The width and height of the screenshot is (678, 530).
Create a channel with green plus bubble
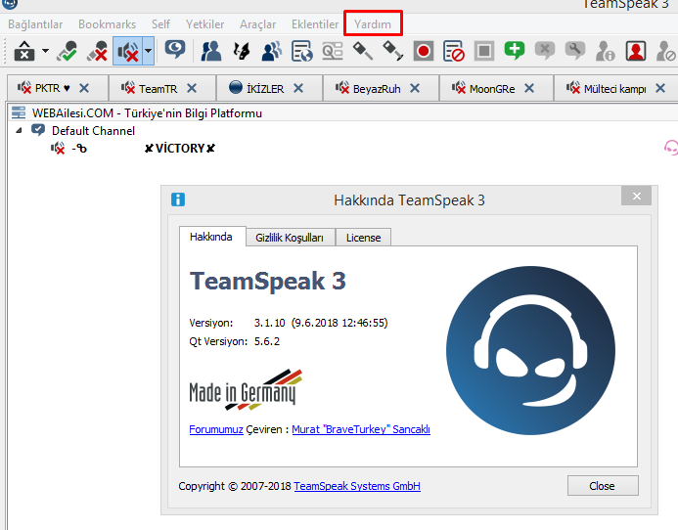pyautogui.click(x=515, y=52)
